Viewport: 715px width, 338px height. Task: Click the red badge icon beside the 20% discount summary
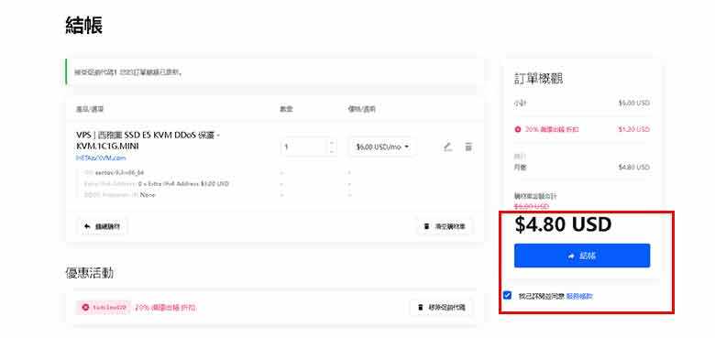click(518, 129)
